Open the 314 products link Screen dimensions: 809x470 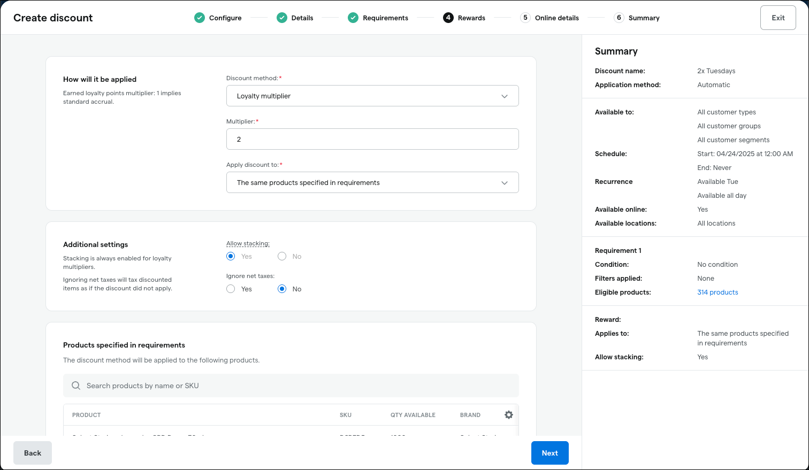click(718, 292)
